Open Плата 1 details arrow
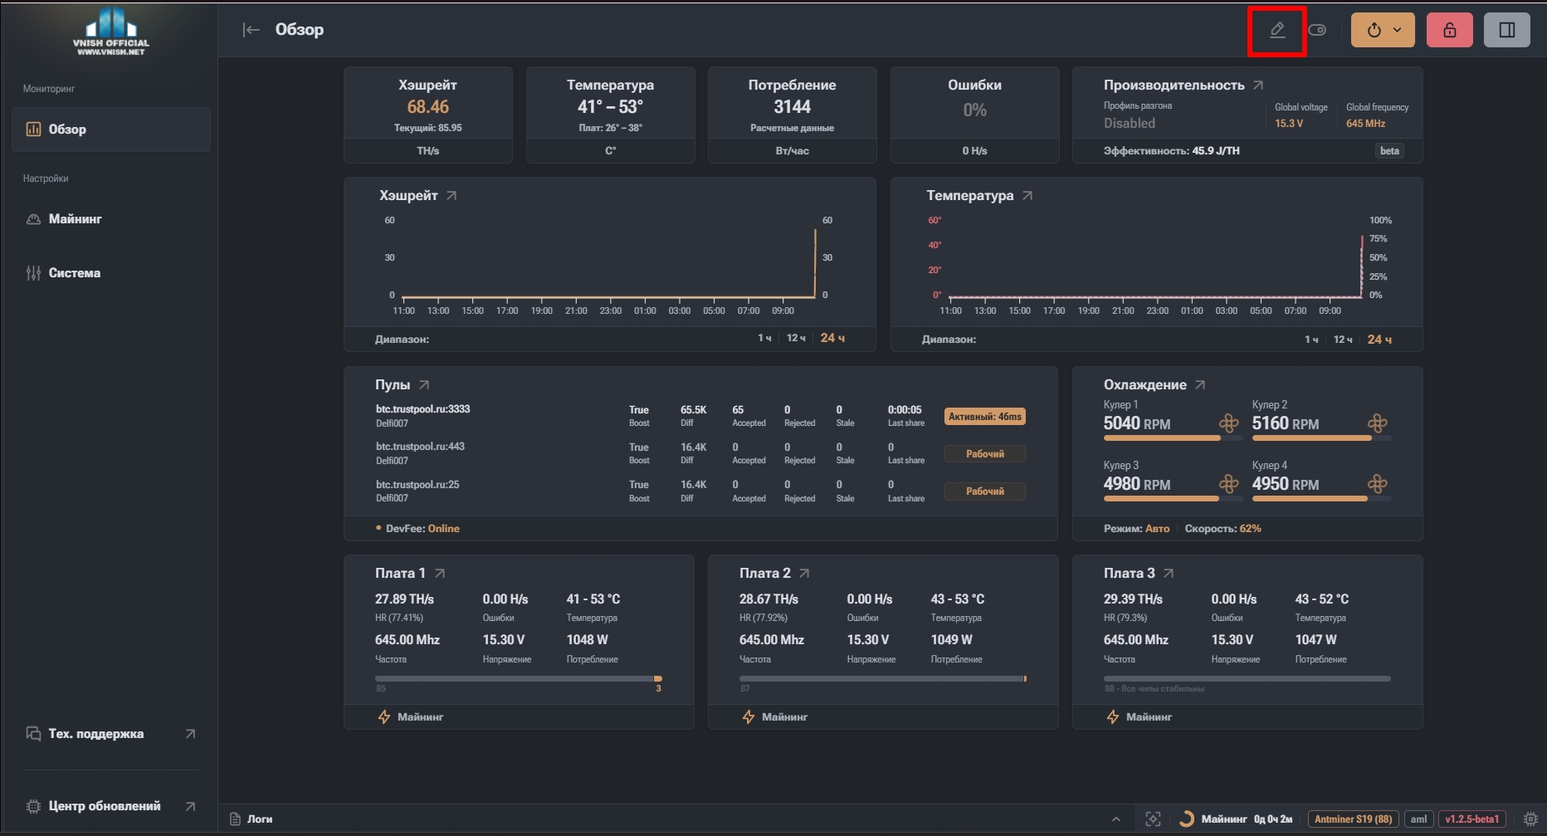The image size is (1547, 836). [x=440, y=574]
